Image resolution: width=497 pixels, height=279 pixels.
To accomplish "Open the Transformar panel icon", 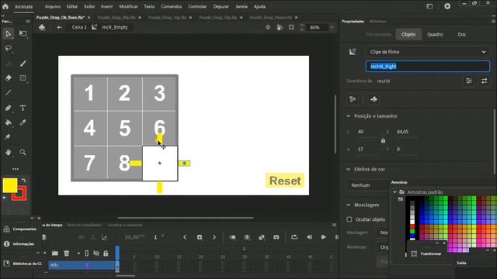I will click(414, 253).
